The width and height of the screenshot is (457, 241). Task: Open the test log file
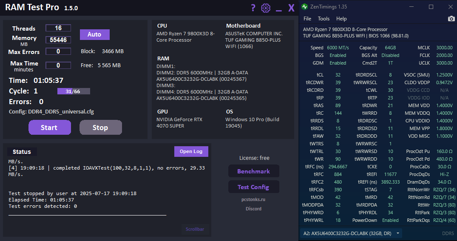point(191,152)
